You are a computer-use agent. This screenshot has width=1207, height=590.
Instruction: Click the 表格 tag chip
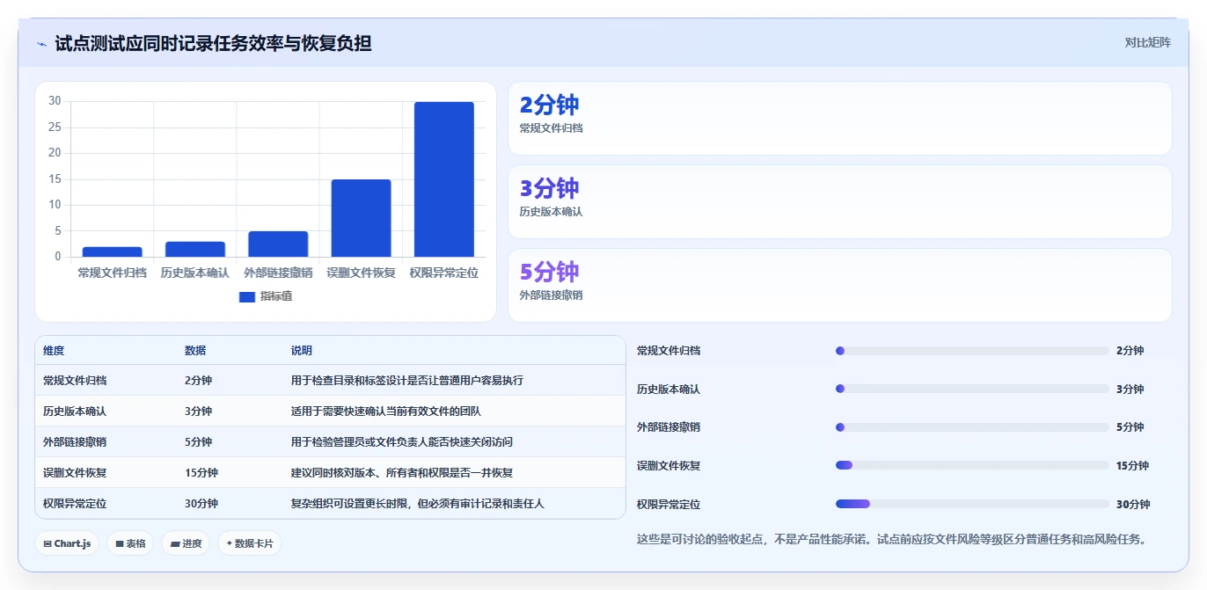[x=130, y=543]
